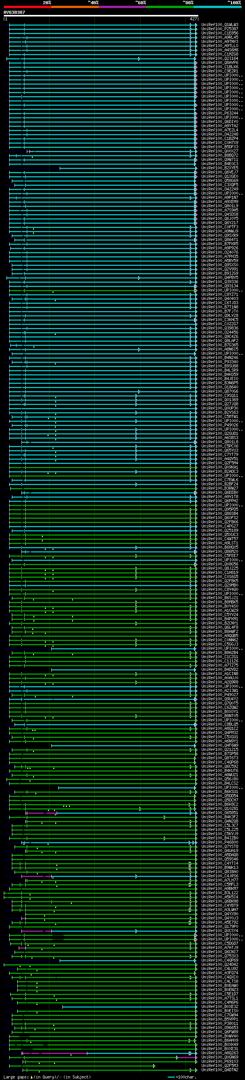Viewport: 245px width, 1080px height.
Task: Select the UniRef100_P63244 hit label
Action: point(220,113)
